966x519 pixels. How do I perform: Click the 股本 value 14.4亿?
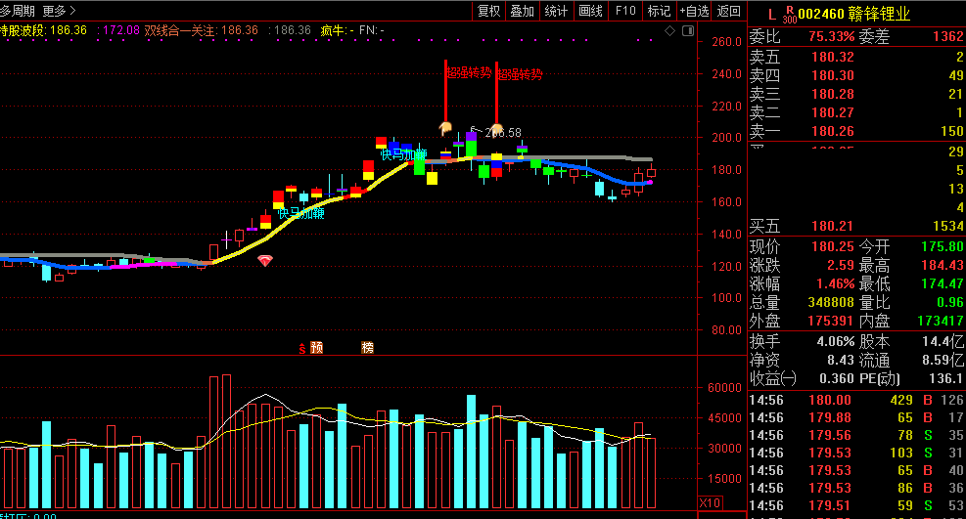943,341
